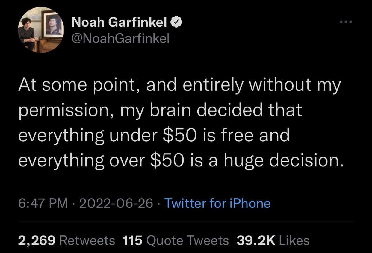Image resolution: width=372 pixels, height=253 pixels.
Task: Open the three-dot more options menu
Action: tap(346, 22)
